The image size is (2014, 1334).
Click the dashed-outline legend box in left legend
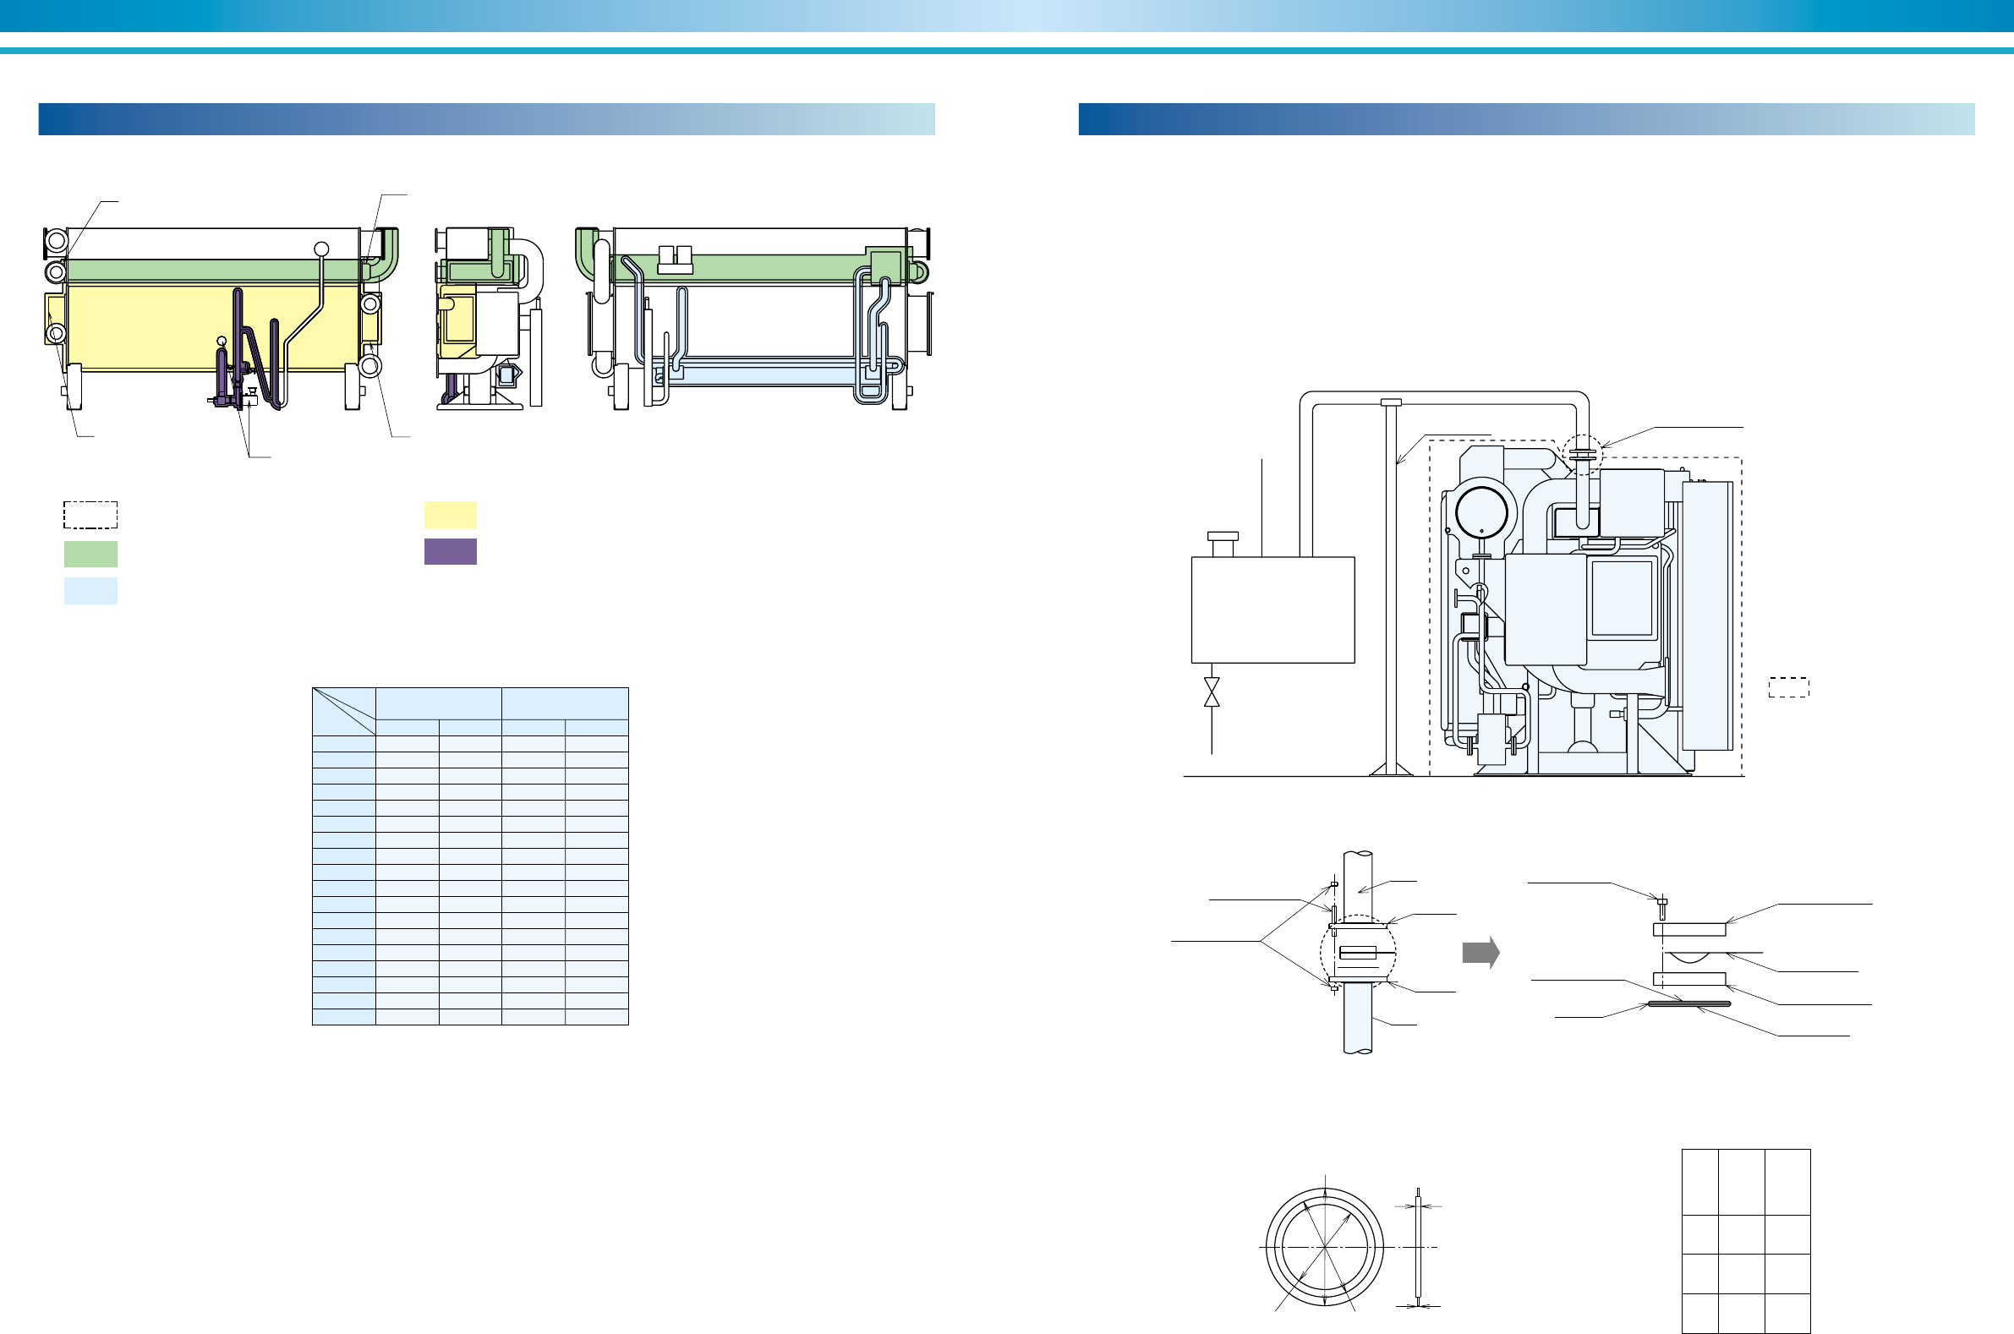click(90, 515)
